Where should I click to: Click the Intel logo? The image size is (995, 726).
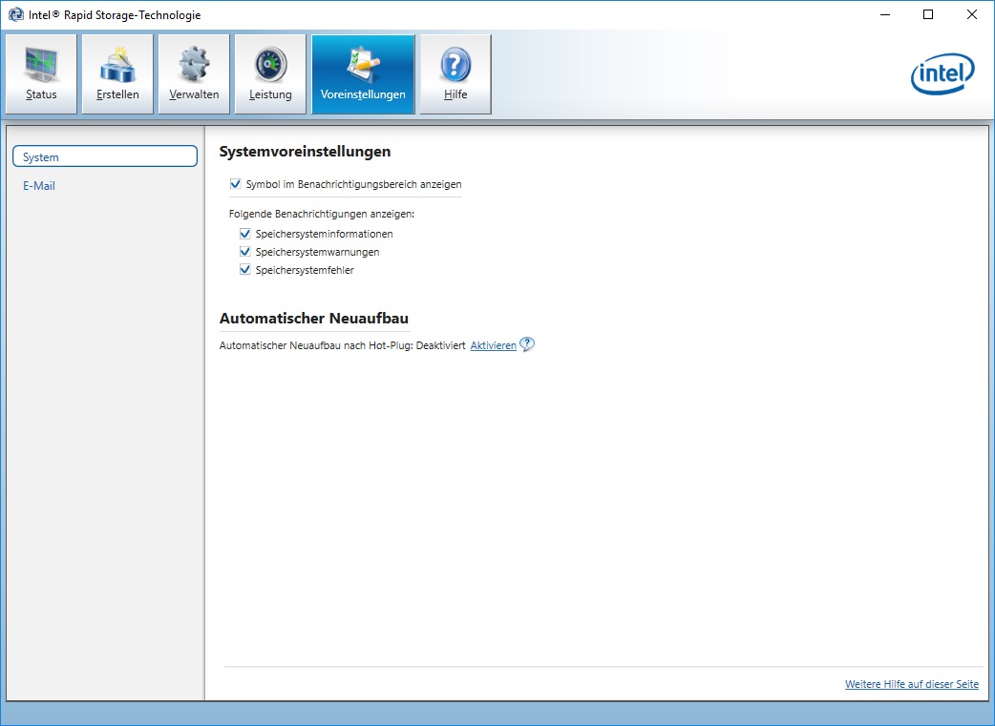942,73
